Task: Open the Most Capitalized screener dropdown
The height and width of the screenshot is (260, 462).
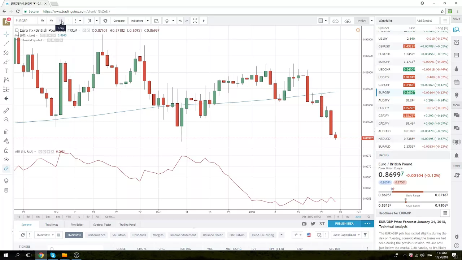Action: point(346,235)
